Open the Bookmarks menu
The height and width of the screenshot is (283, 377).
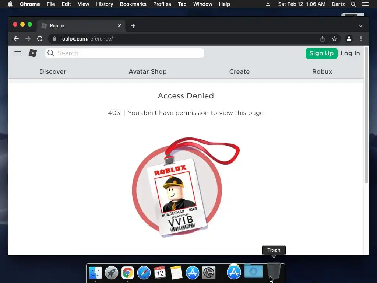133,4
